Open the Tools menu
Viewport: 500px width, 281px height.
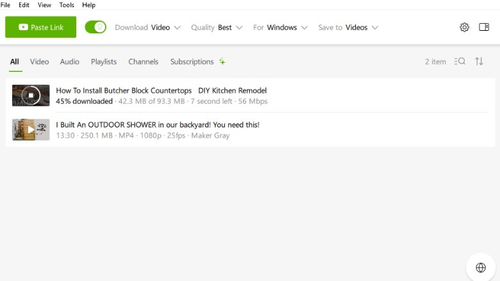67,5
